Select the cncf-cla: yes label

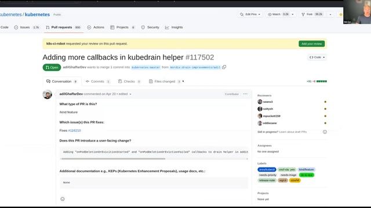click(x=287, y=169)
